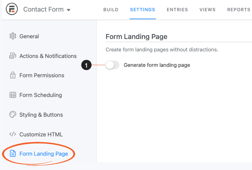Image resolution: width=252 pixels, height=170 pixels.
Task: Go to the Views tab
Action: point(208,10)
